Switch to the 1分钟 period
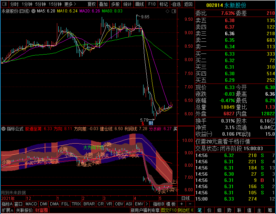The height and width of the screenshot is (214, 276). coord(27,4)
